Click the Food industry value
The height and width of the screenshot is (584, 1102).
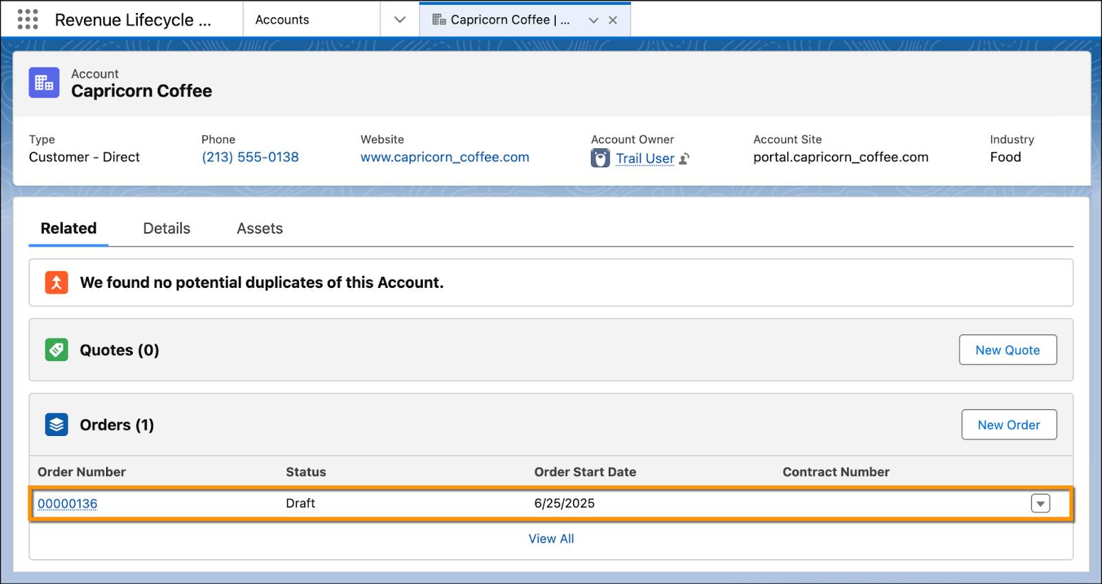[x=1006, y=157]
